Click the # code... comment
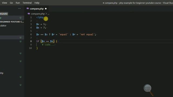 48,45
